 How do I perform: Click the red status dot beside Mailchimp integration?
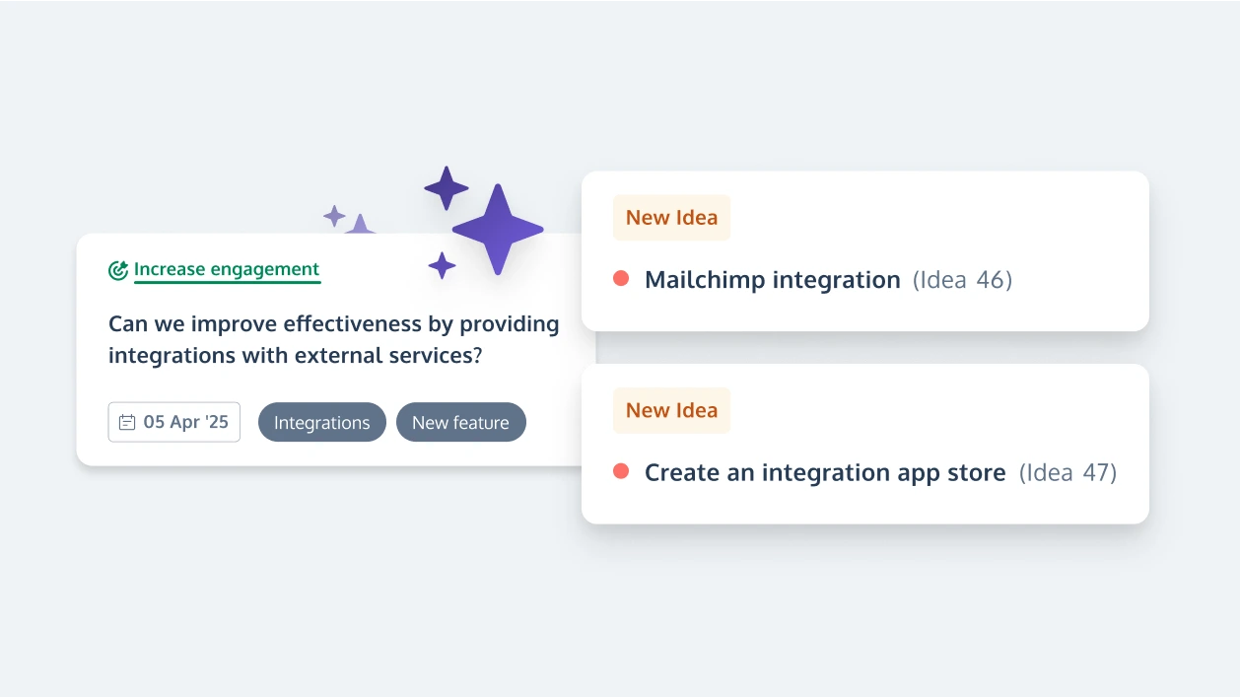click(621, 278)
